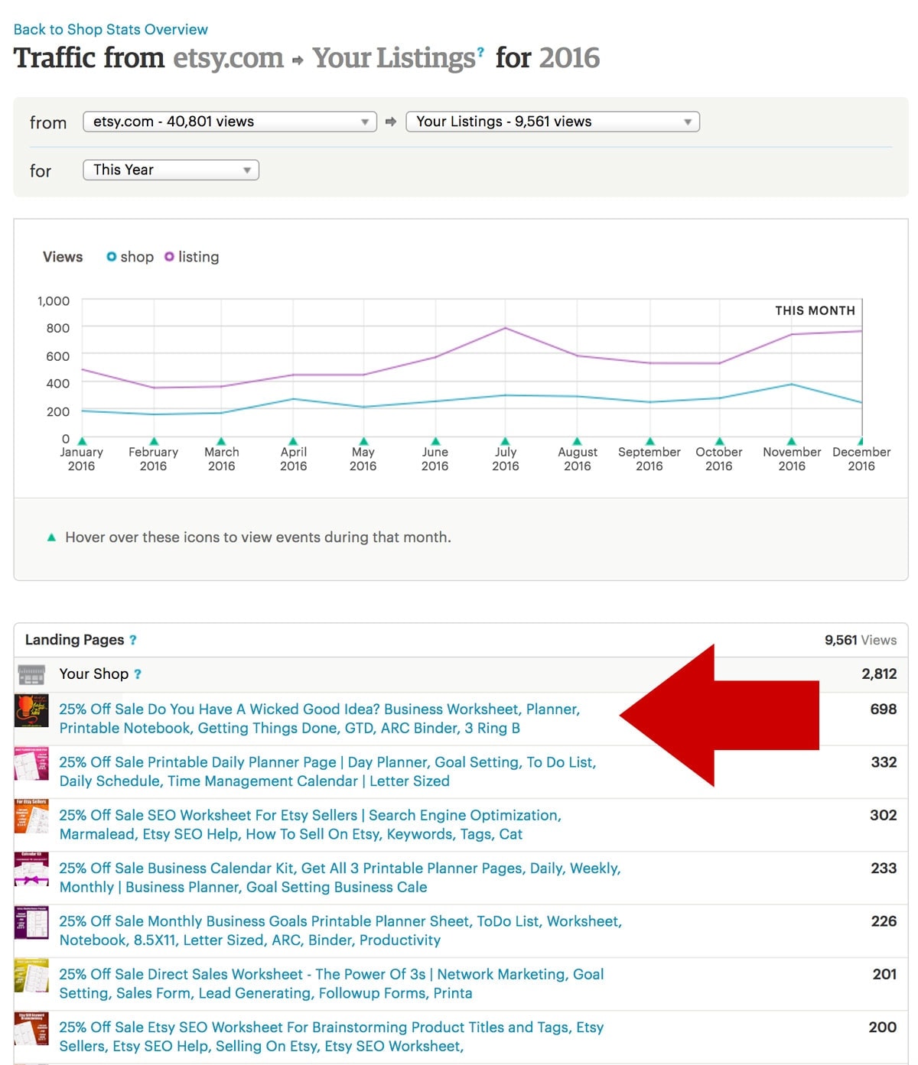Click the November 2016 event triangle marker
Image resolution: width=918 pixels, height=1065 pixels.
point(792,441)
